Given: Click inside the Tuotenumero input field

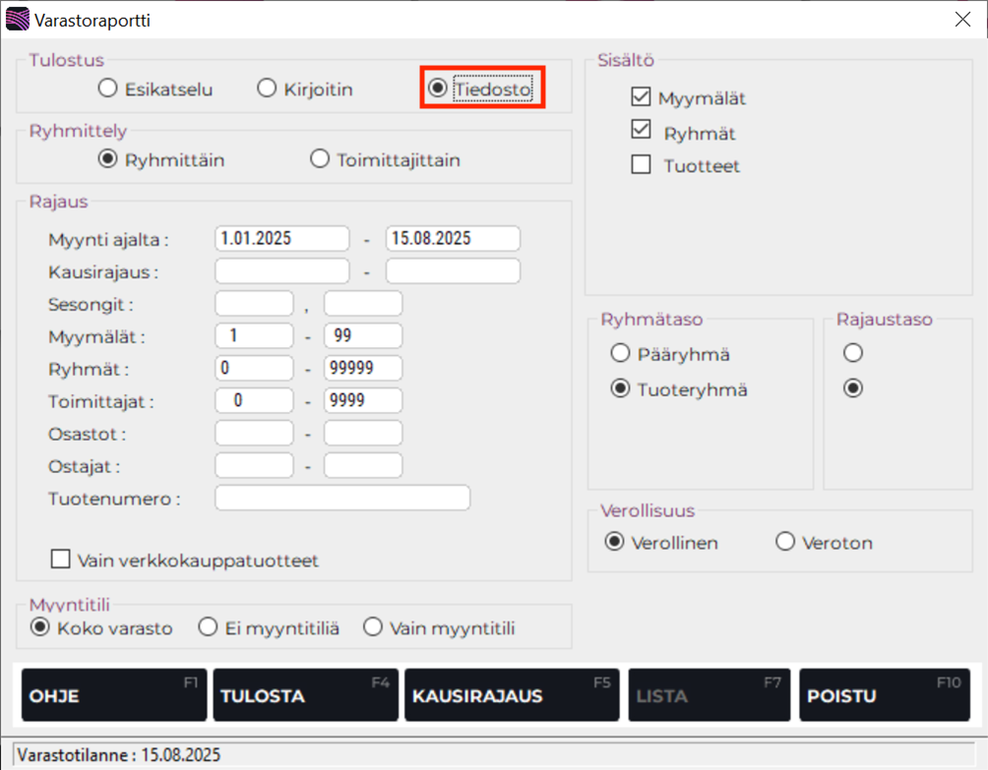Looking at the screenshot, I should (342, 498).
